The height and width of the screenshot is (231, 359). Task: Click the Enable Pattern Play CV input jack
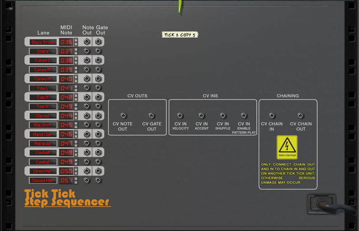click(244, 115)
